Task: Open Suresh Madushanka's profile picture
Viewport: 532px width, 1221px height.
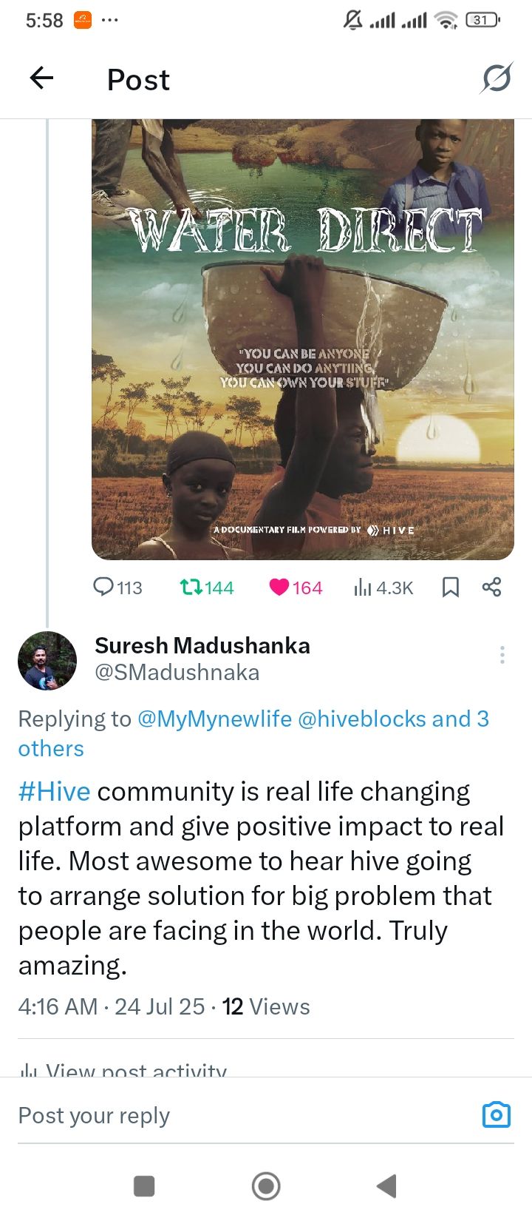Action: point(47,661)
